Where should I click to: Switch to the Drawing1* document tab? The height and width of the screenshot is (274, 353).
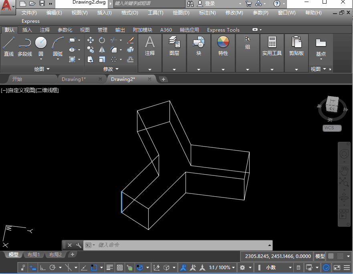(74, 79)
